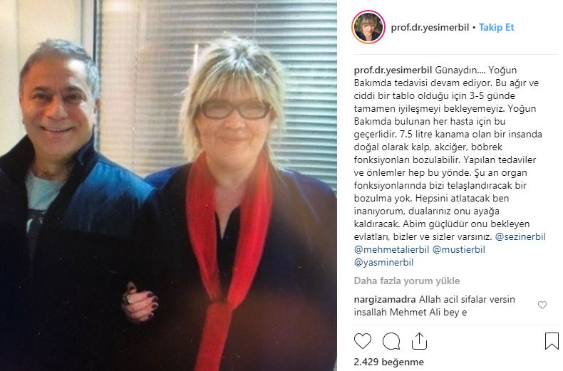Viewport: 563px width, 371px height.
Task: Open comments with the speech bubble icon
Action: point(391,341)
